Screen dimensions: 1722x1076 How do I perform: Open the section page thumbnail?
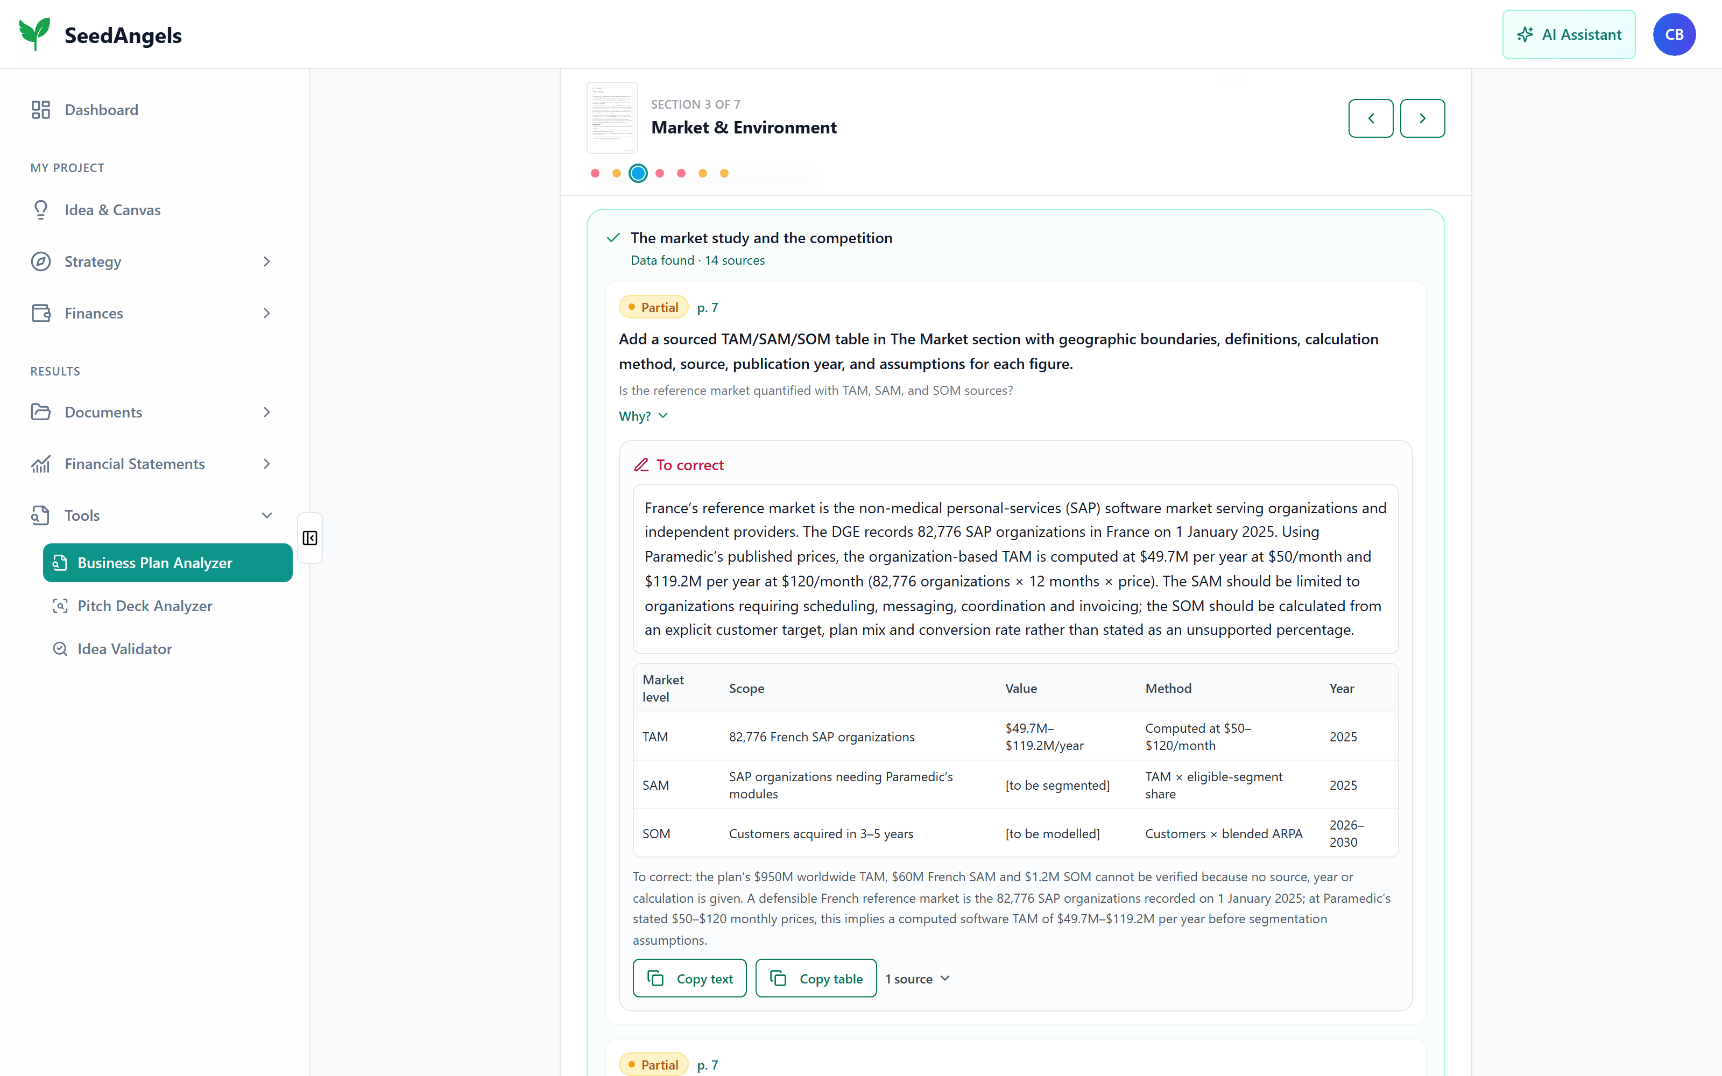pyautogui.click(x=612, y=117)
